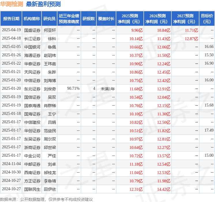
Task: Click the 90.71% accuracy value
Action: click(73, 89)
